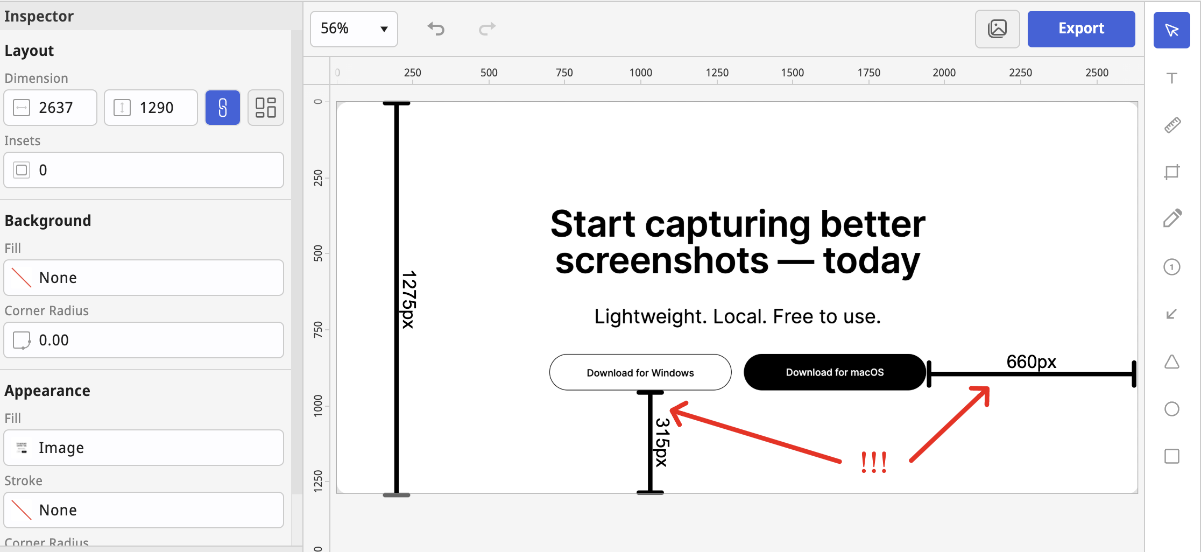Select the pointer selection tool
Image resolution: width=1201 pixels, height=552 pixels.
pos(1171,30)
